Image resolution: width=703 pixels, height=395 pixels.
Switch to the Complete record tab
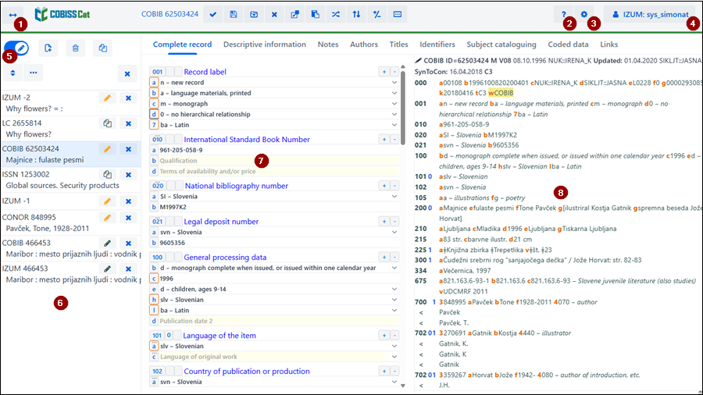point(182,44)
